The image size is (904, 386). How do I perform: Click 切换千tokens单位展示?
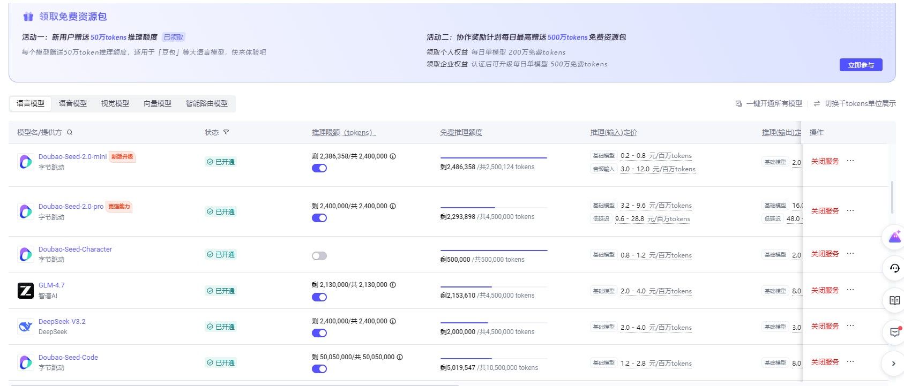pyautogui.click(x=855, y=103)
